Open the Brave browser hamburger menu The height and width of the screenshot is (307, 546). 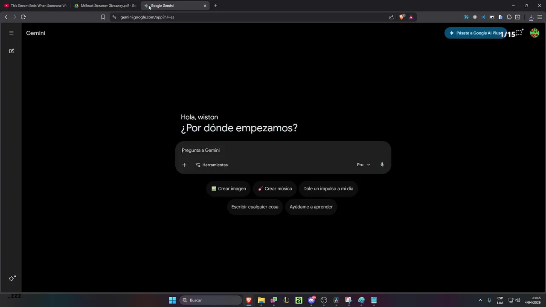[x=540, y=17]
